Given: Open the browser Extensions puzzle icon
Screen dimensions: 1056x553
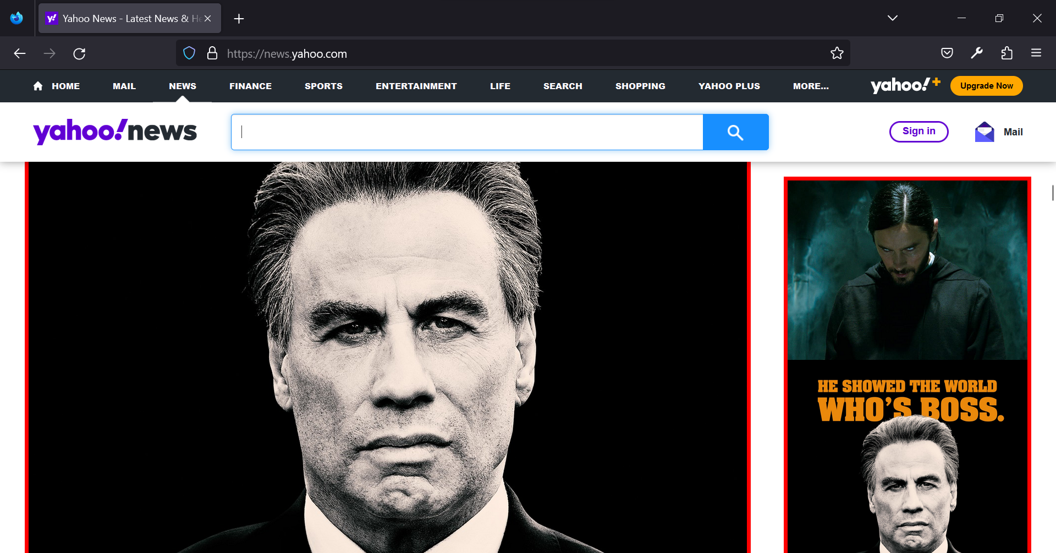Looking at the screenshot, I should (1007, 53).
